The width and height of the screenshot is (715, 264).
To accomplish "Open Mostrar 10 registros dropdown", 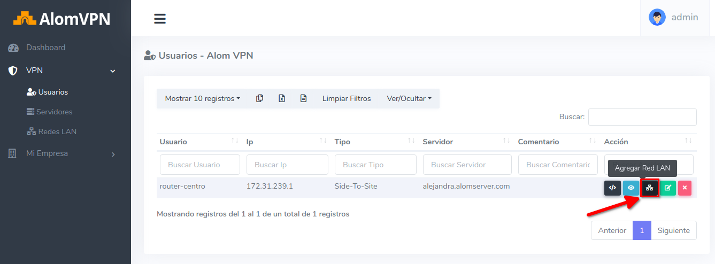I will [202, 98].
